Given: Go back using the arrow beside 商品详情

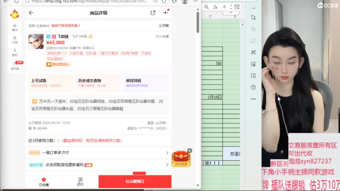Looking at the screenshot, I should click(31, 13).
